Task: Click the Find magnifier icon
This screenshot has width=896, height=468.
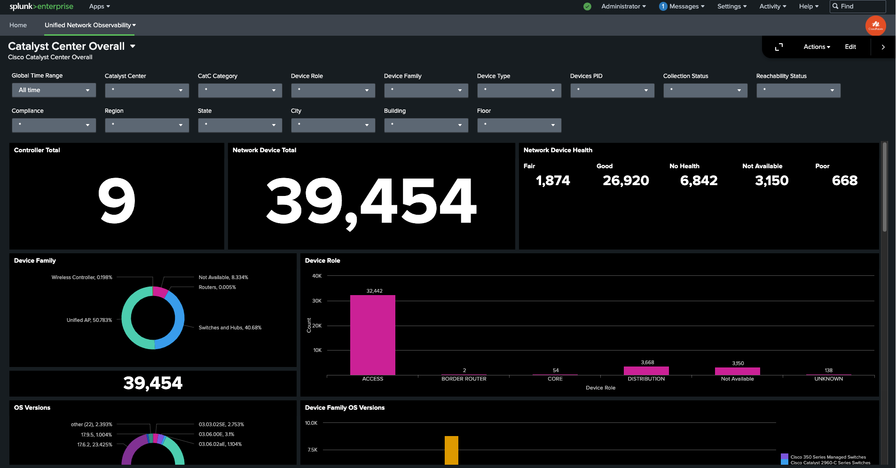Action: click(x=835, y=7)
